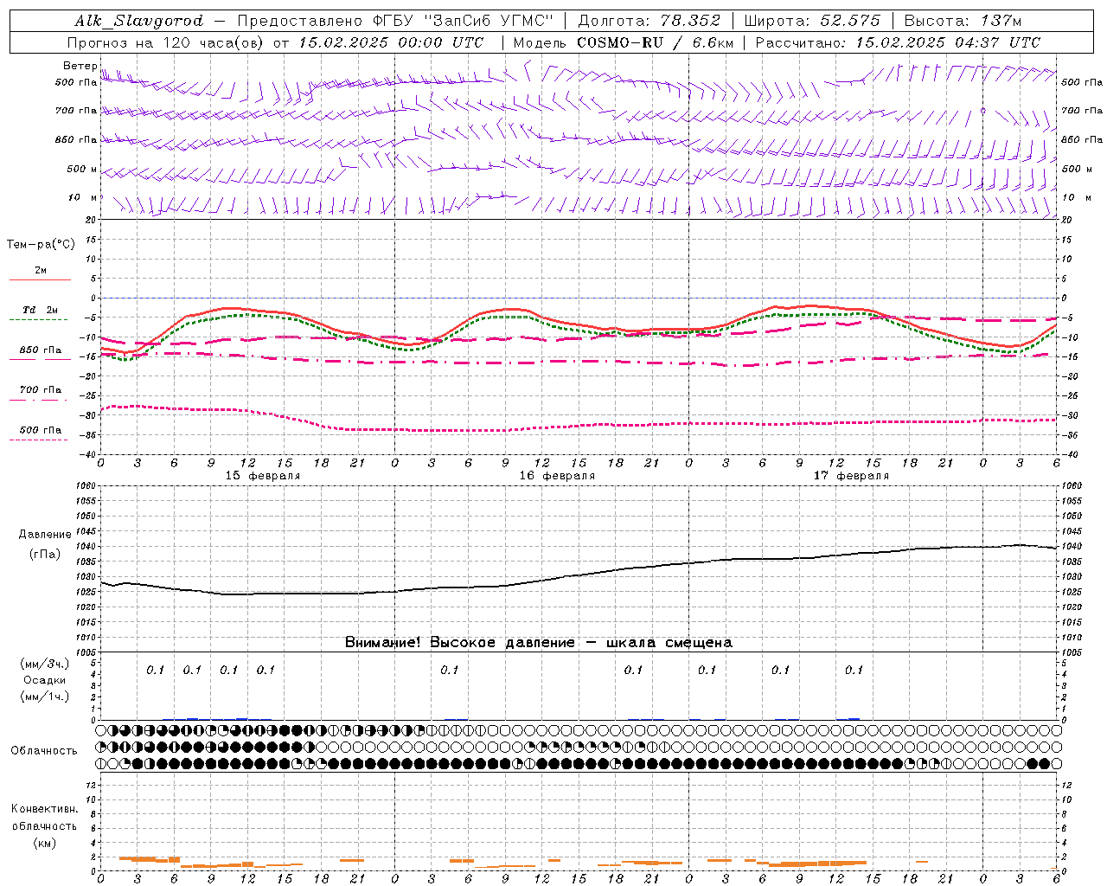
Task: Click the station name Alk_Slavgorod
Action: coord(138,21)
